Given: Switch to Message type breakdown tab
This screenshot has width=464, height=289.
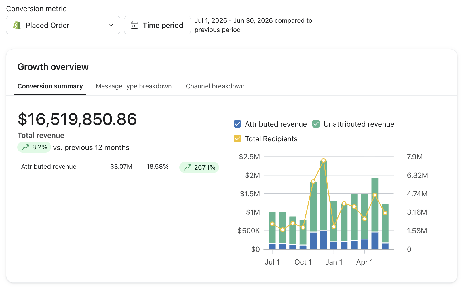Looking at the screenshot, I should click(x=134, y=86).
